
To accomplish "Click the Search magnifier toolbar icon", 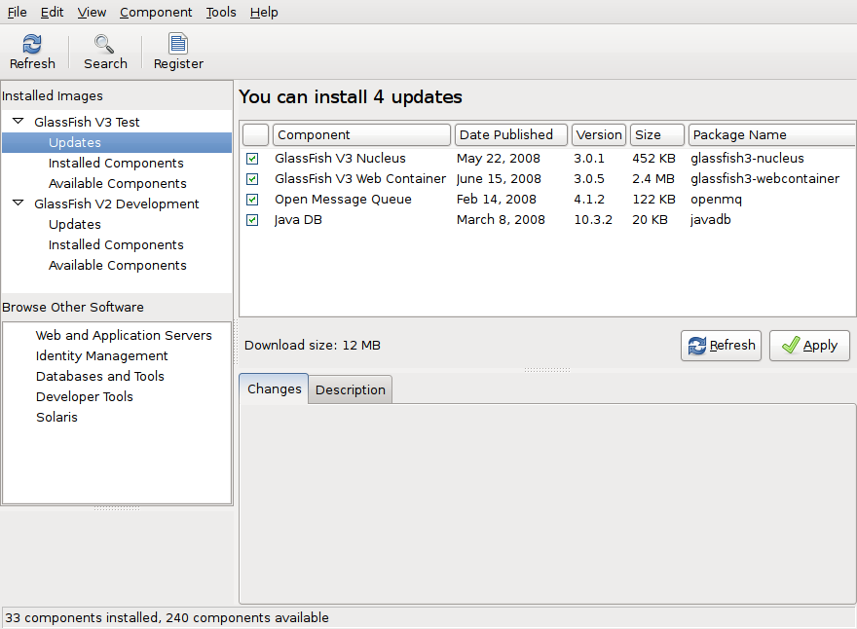I will (x=104, y=44).
